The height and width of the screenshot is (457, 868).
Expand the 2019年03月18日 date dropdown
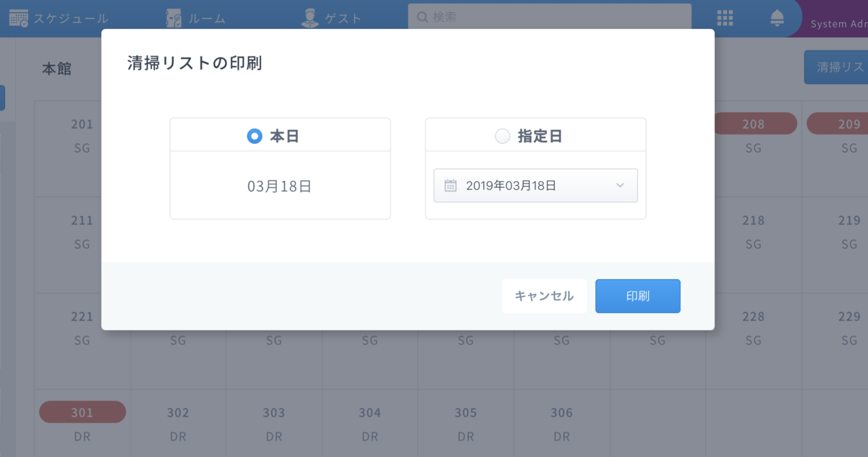[535, 186]
